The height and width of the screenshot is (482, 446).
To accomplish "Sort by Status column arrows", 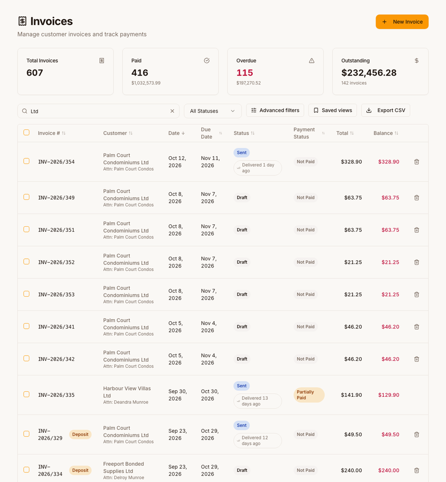I will (253, 133).
